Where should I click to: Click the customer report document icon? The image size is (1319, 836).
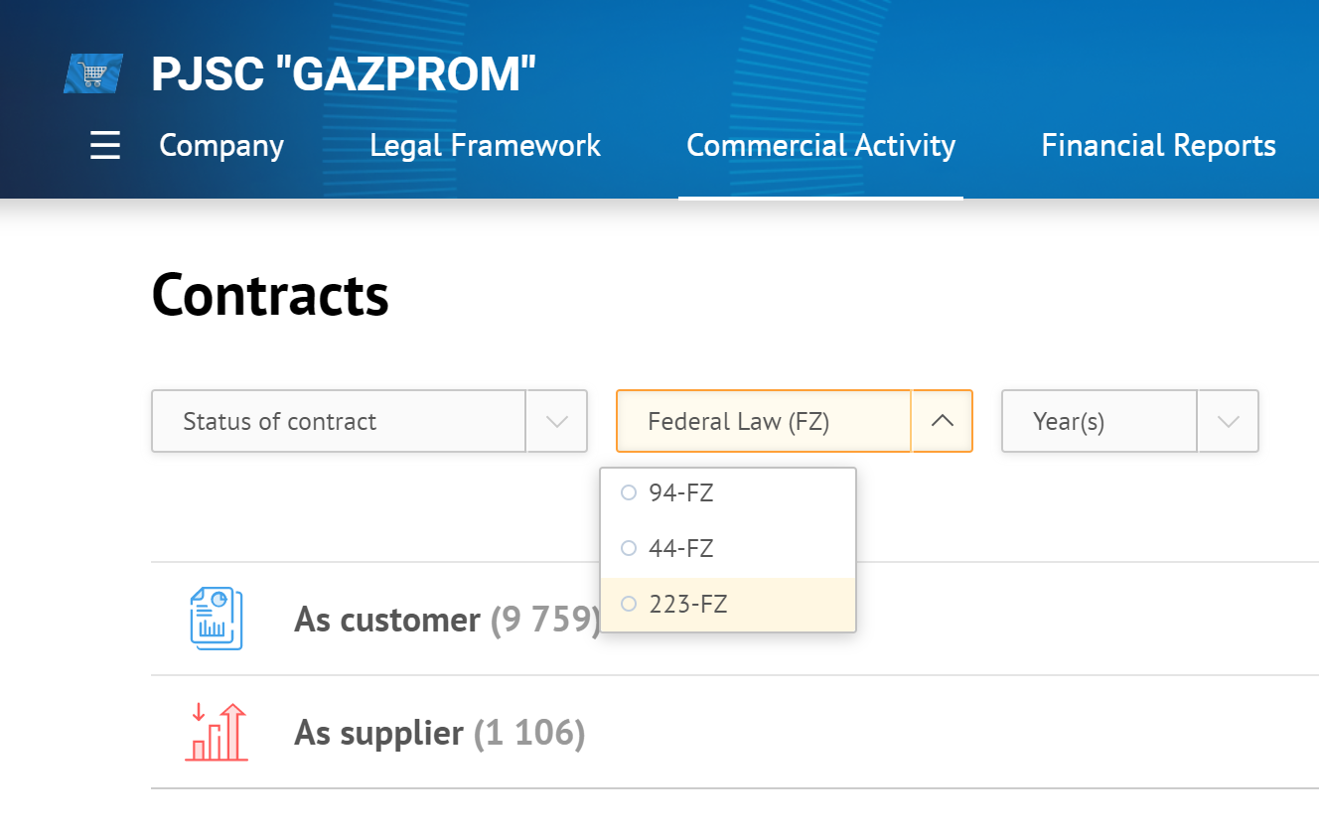click(x=216, y=620)
